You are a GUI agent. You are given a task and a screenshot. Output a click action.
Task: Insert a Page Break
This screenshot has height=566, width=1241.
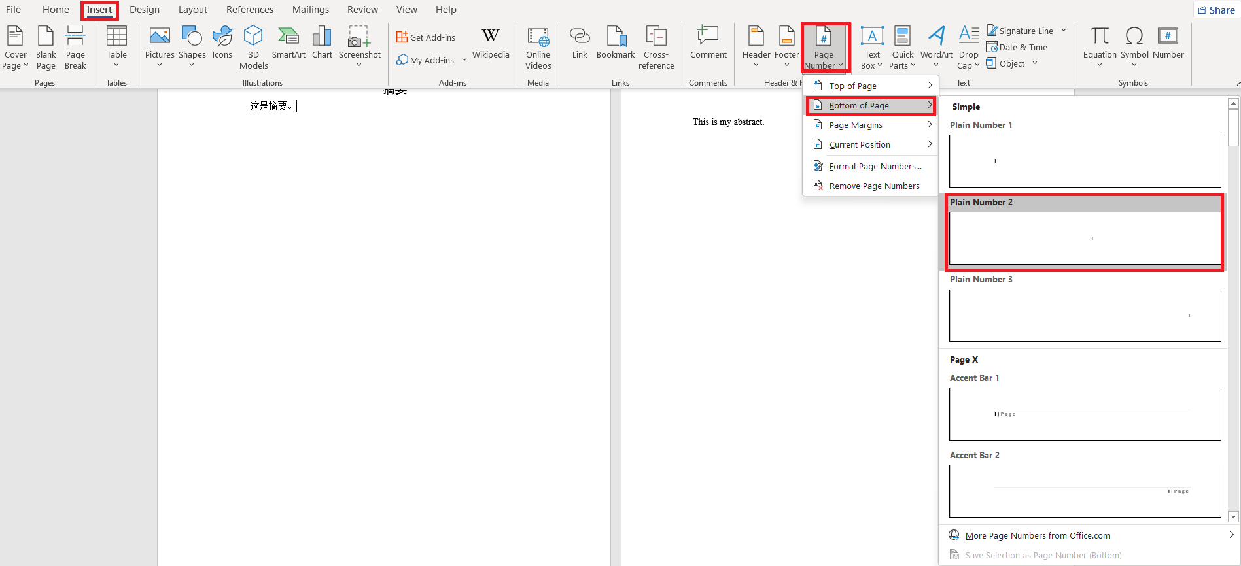(x=75, y=47)
